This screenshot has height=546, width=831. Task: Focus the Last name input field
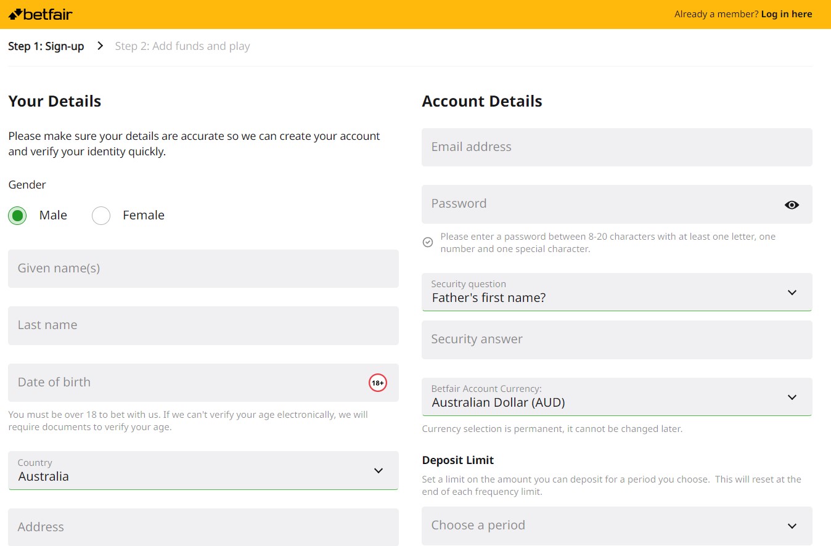point(203,325)
